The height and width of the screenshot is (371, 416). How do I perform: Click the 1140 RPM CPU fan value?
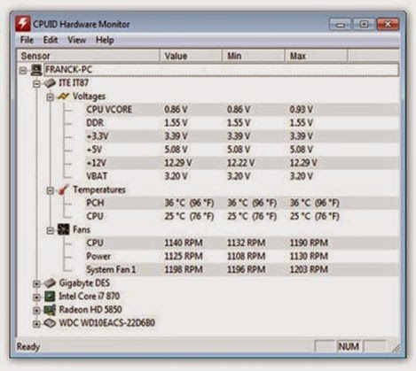pyautogui.click(x=184, y=243)
